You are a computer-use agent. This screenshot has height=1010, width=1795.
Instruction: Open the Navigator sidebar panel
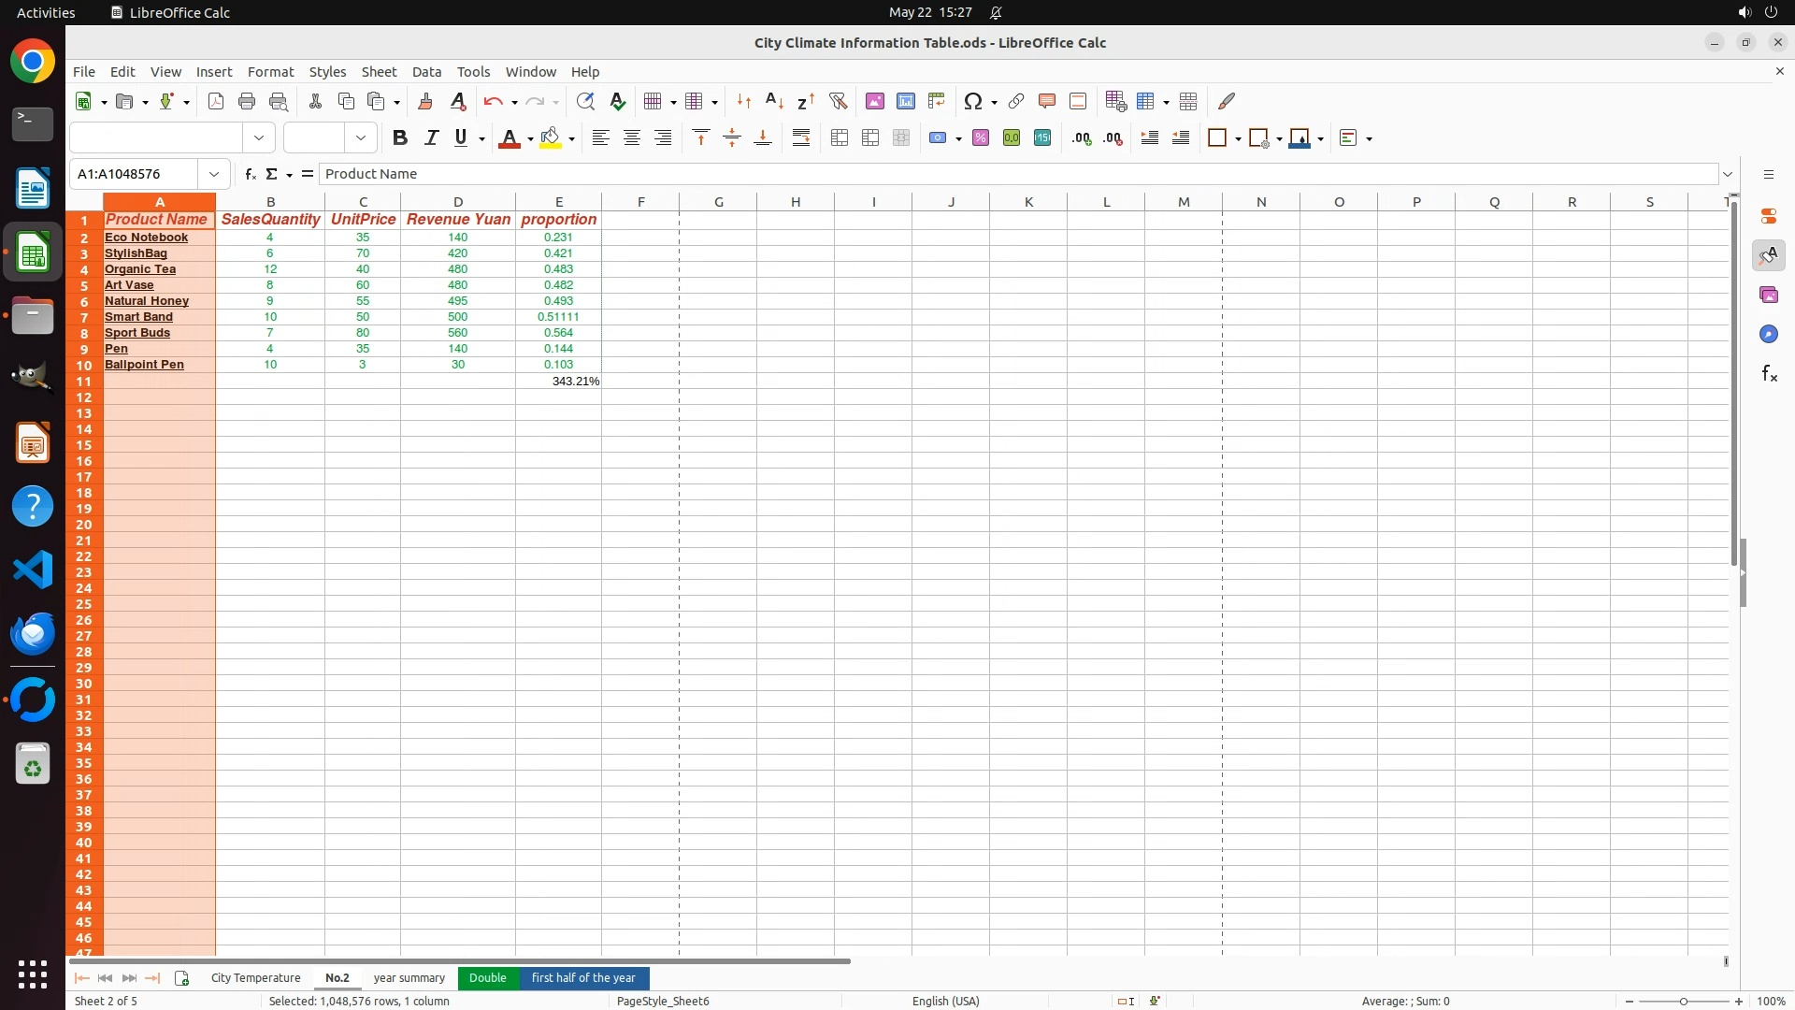pos(1769,335)
